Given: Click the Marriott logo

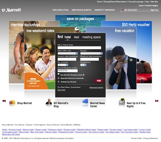Looking at the screenshot, I should [11, 10].
